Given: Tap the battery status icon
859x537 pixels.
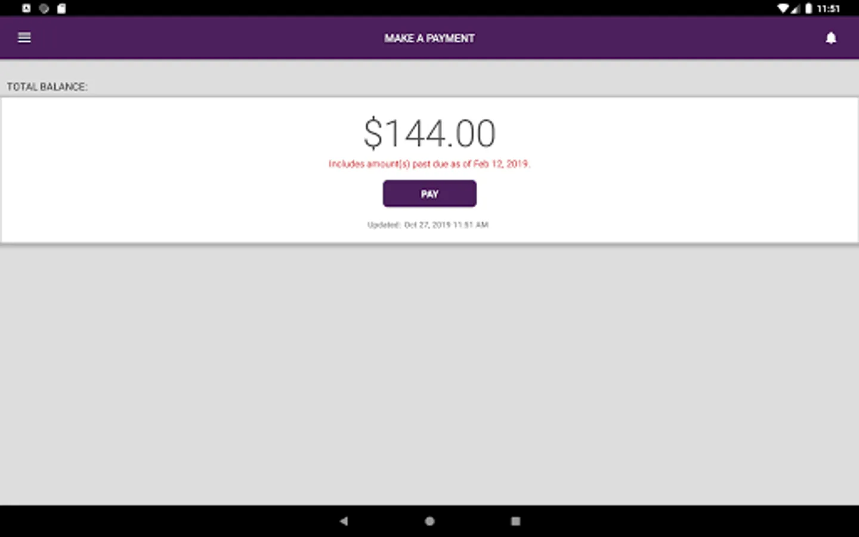Looking at the screenshot, I should (x=808, y=8).
